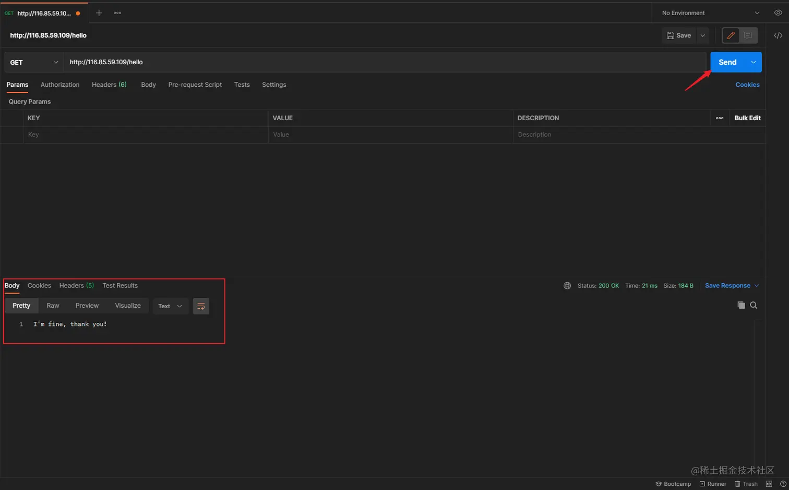
Task: Focus the query param Key field
Action: point(146,135)
